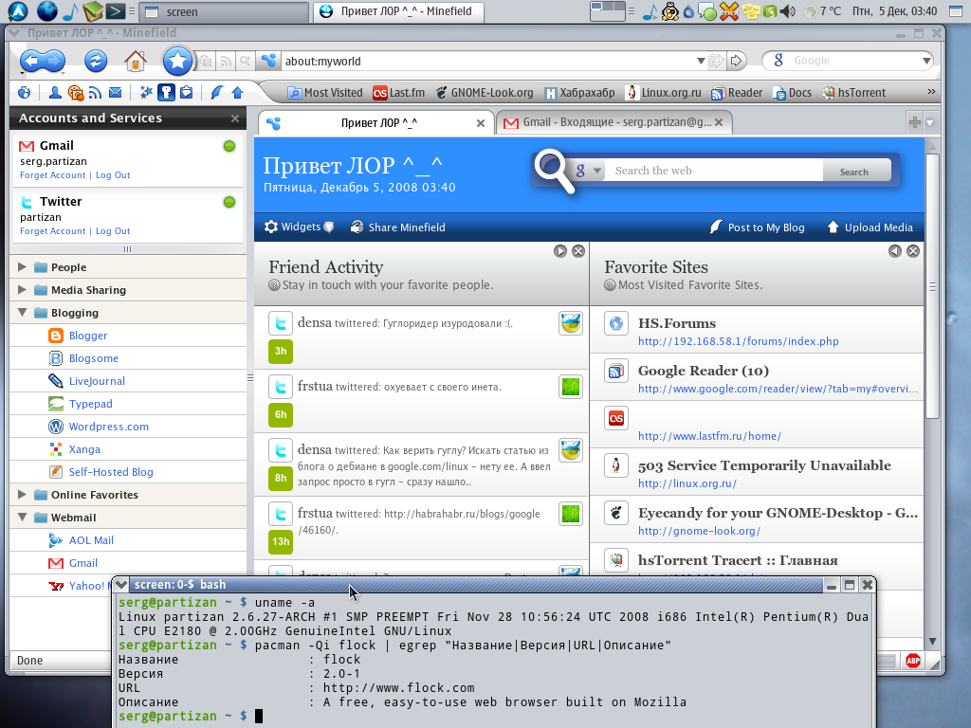
Task: Go back using the blue back arrow
Action: click(x=31, y=61)
